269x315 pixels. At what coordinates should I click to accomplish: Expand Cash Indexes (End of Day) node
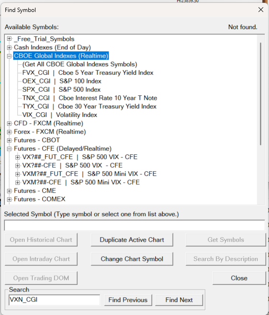pos(9,47)
